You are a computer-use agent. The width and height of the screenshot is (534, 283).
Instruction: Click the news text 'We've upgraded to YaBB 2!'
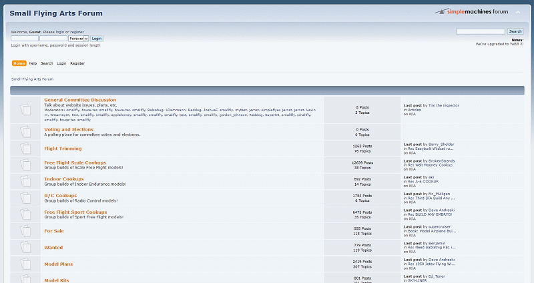point(499,44)
